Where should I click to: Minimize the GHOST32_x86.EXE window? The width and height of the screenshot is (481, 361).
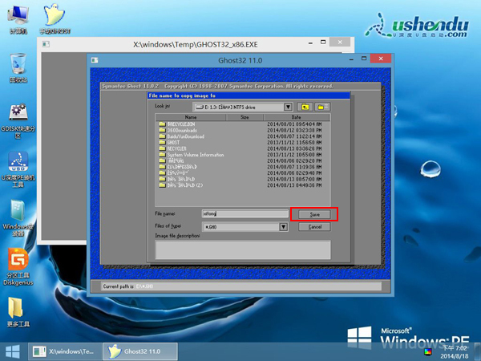coord(311,43)
